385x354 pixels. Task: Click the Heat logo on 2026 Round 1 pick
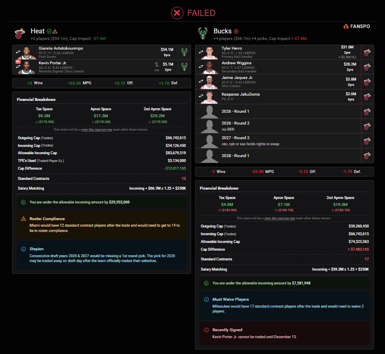click(367, 111)
